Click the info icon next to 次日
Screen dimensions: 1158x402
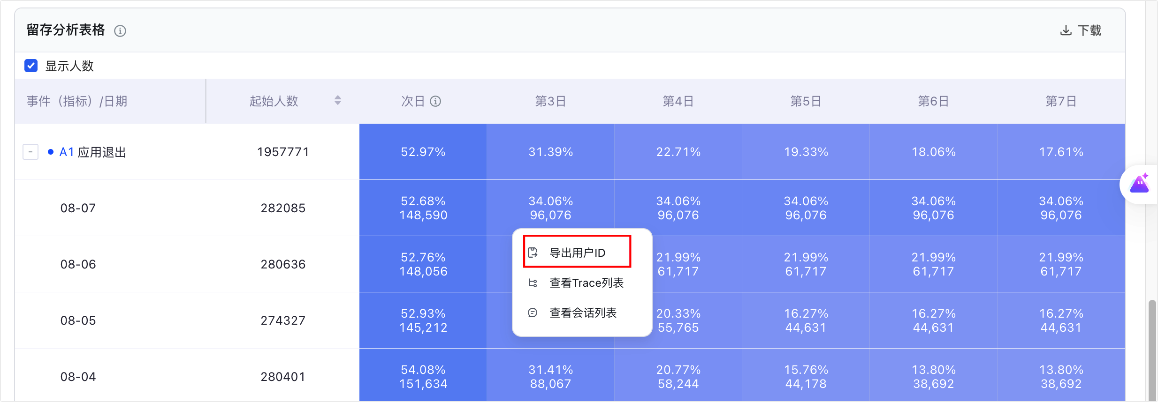pos(435,101)
